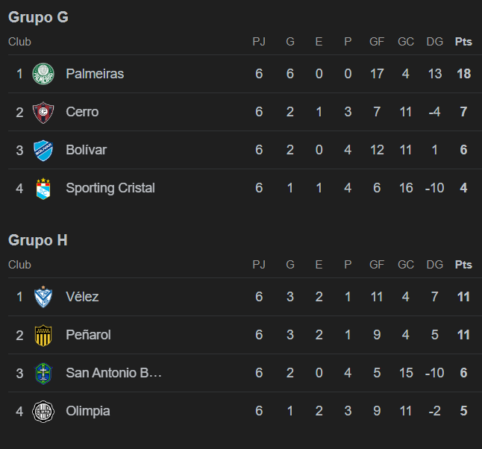
Task: Open the Bolívar team name
Action: point(86,150)
